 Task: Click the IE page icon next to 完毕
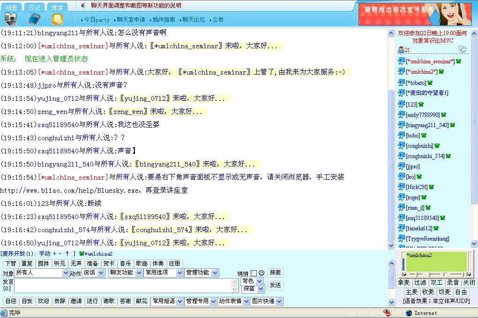[4, 312]
